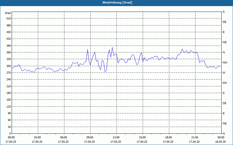Click compass label N at 360 gridline
233x145 pixels.
(224, 52)
